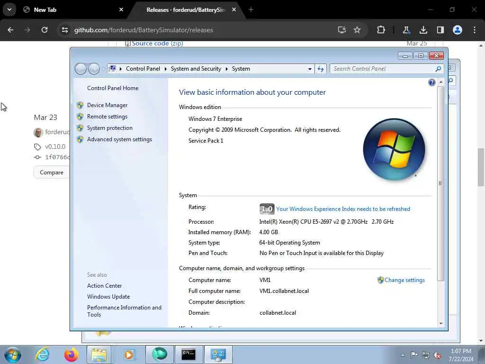Open the tab search dropdown in Chrome
This screenshot has height=364, width=485.
click(x=9, y=9)
